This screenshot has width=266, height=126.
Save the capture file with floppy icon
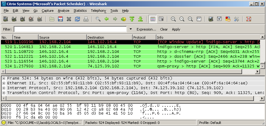[60, 19]
